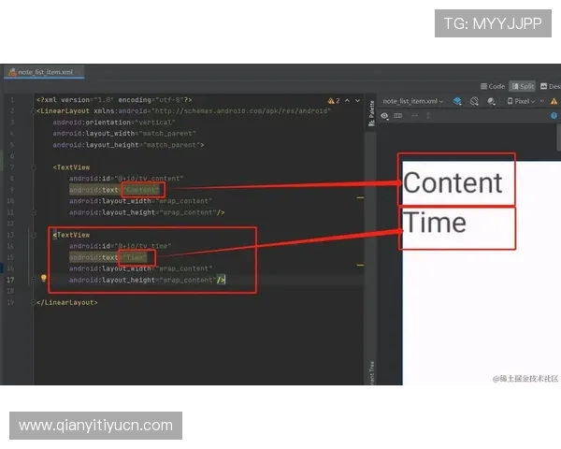Click the Content text in preview
Screen dimensions: 561x449
[x=453, y=182]
